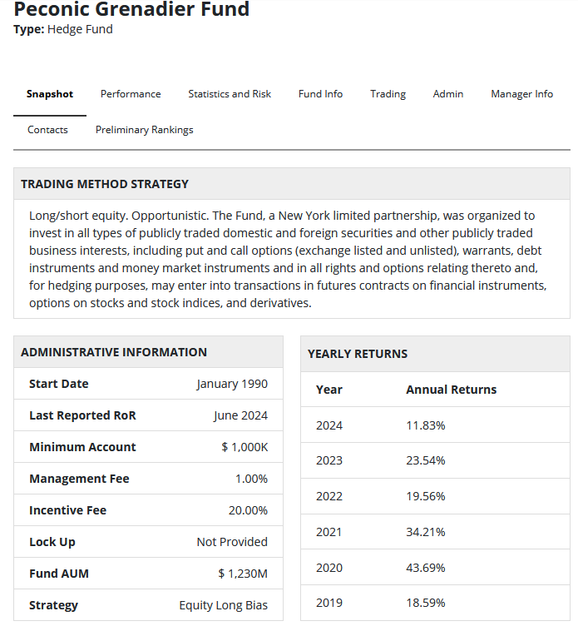Click the Peconic Grenadier Fund title
This screenshot has width=578, height=636.
131,9
